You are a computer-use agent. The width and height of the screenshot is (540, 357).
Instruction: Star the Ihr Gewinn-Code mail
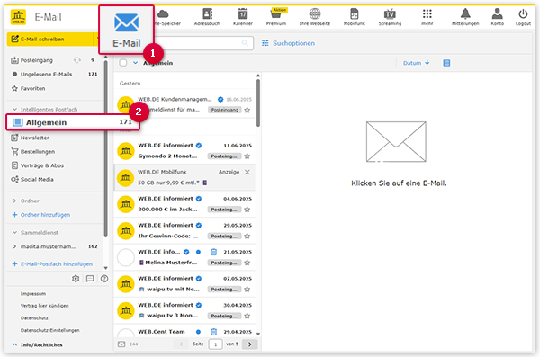247,236
